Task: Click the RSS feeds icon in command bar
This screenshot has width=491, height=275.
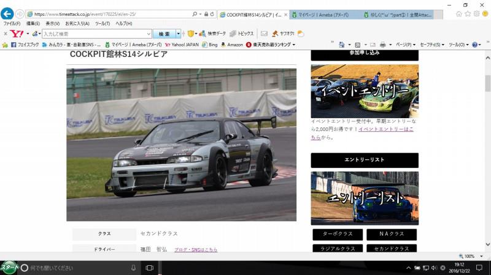Action: pos(358,45)
